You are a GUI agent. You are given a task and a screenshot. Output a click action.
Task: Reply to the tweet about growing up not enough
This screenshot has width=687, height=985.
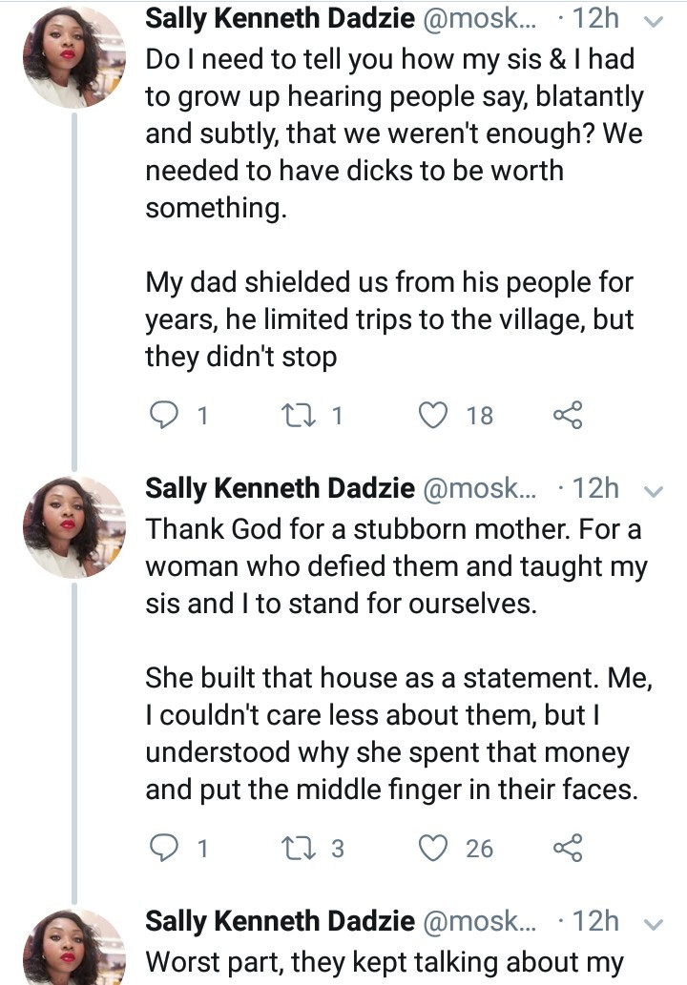[x=165, y=414]
